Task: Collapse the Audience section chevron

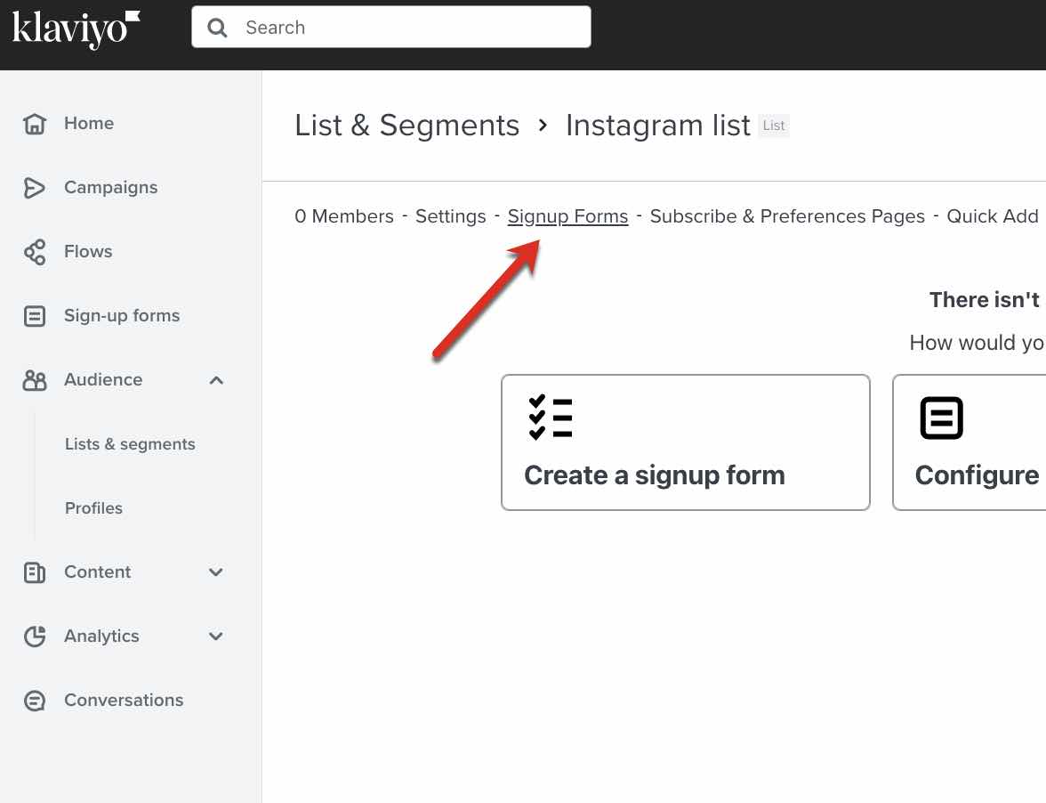Action: click(x=216, y=380)
